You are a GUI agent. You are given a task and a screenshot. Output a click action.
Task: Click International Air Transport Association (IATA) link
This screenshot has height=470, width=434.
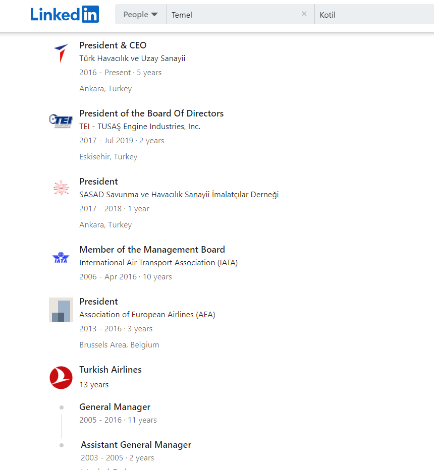pyautogui.click(x=158, y=263)
